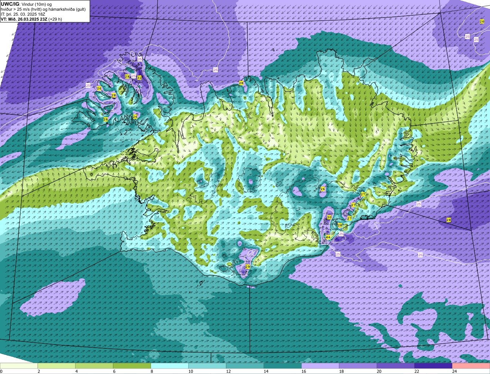This screenshot has width=490, height=374.
Task: Click the 'VT: Mið. 26.03.2025 23Z' valid time
Action: tap(24, 19)
